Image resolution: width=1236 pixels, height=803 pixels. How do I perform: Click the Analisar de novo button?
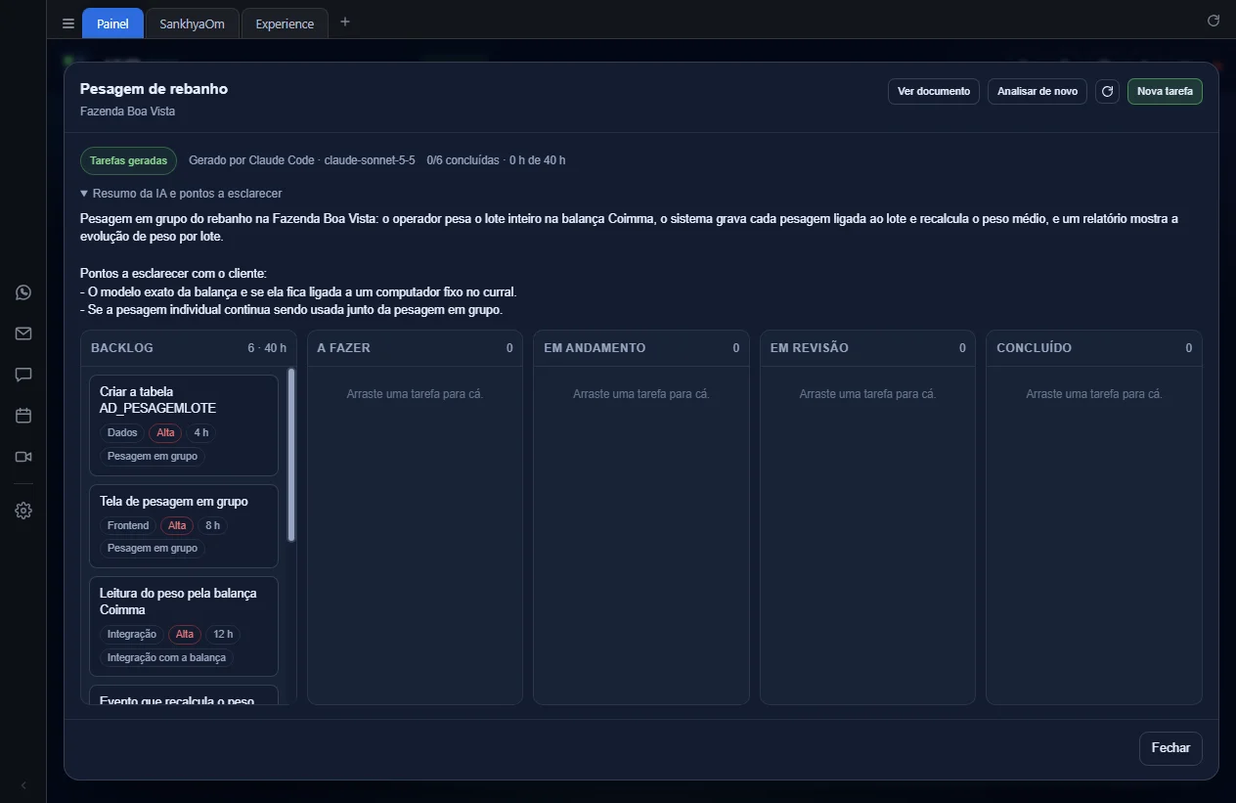point(1037,91)
